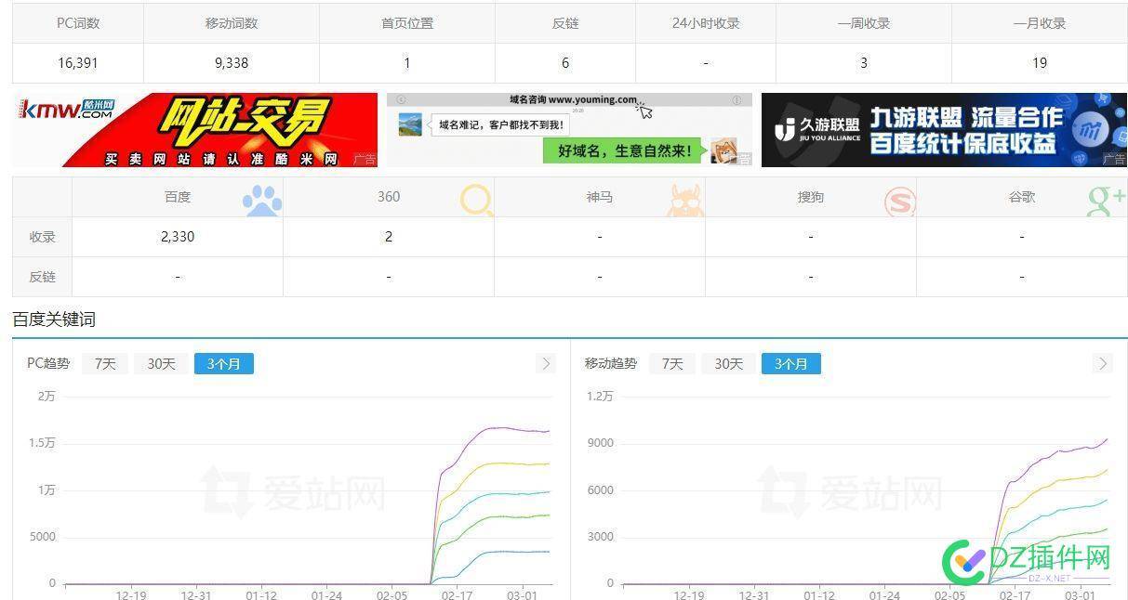This screenshot has height=600, width=1128.
Task: Switch PC trend to 30天
Action: (161, 363)
